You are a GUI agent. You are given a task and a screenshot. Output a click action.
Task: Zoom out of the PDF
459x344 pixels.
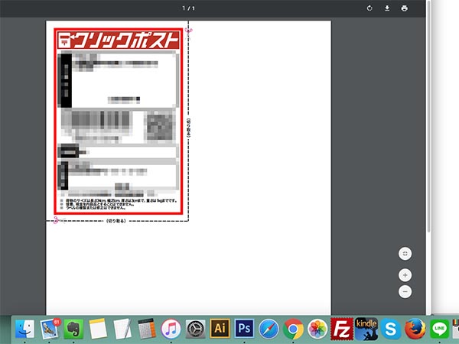(405, 292)
